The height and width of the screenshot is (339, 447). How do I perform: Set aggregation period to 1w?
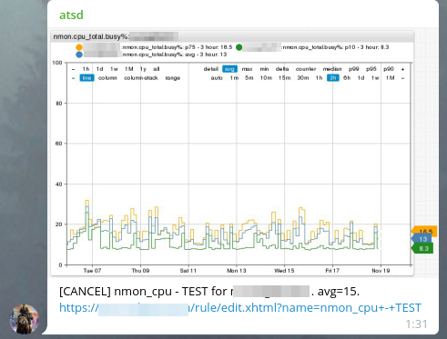[x=375, y=78]
